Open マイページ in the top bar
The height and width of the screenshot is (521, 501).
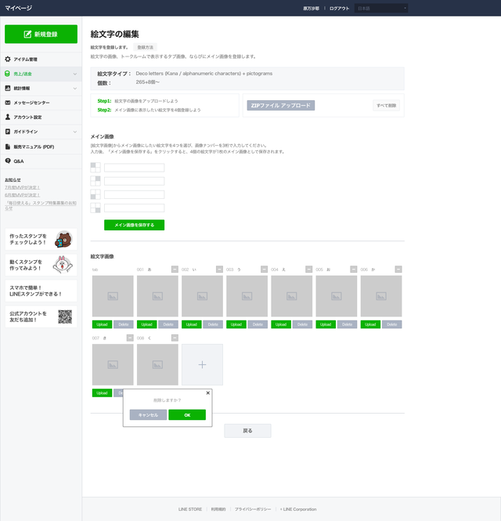point(19,8)
